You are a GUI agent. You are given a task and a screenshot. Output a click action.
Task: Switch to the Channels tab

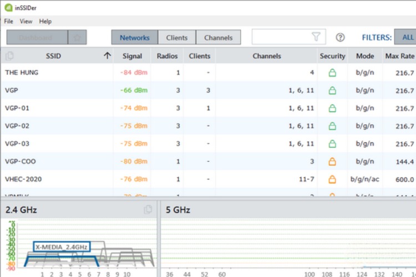click(x=219, y=38)
